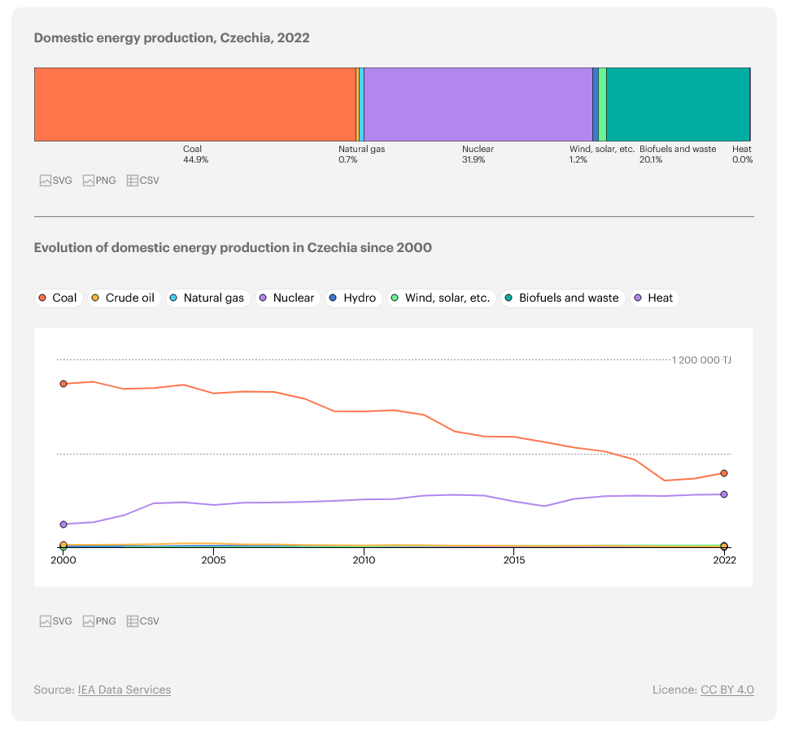This screenshot has width=790, height=731.
Task: Toggle Nuclear legend chip
Action: (x=286, y=298)
